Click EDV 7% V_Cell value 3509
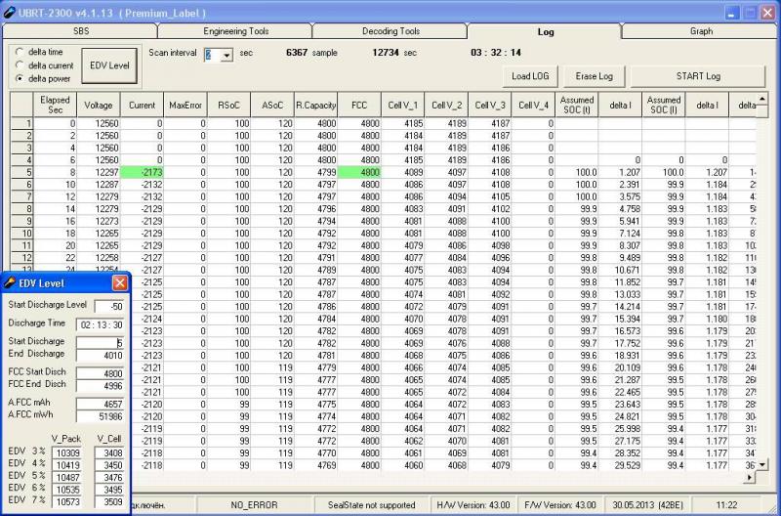Screen dimensions: 781x516 108,501
